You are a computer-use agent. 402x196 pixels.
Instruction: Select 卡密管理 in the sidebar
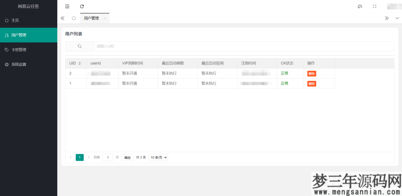tap(19, 50)
